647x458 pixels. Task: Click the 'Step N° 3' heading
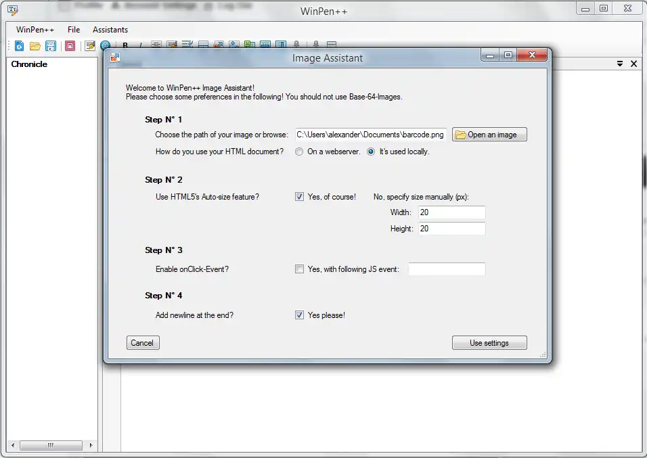click(163, 250)
